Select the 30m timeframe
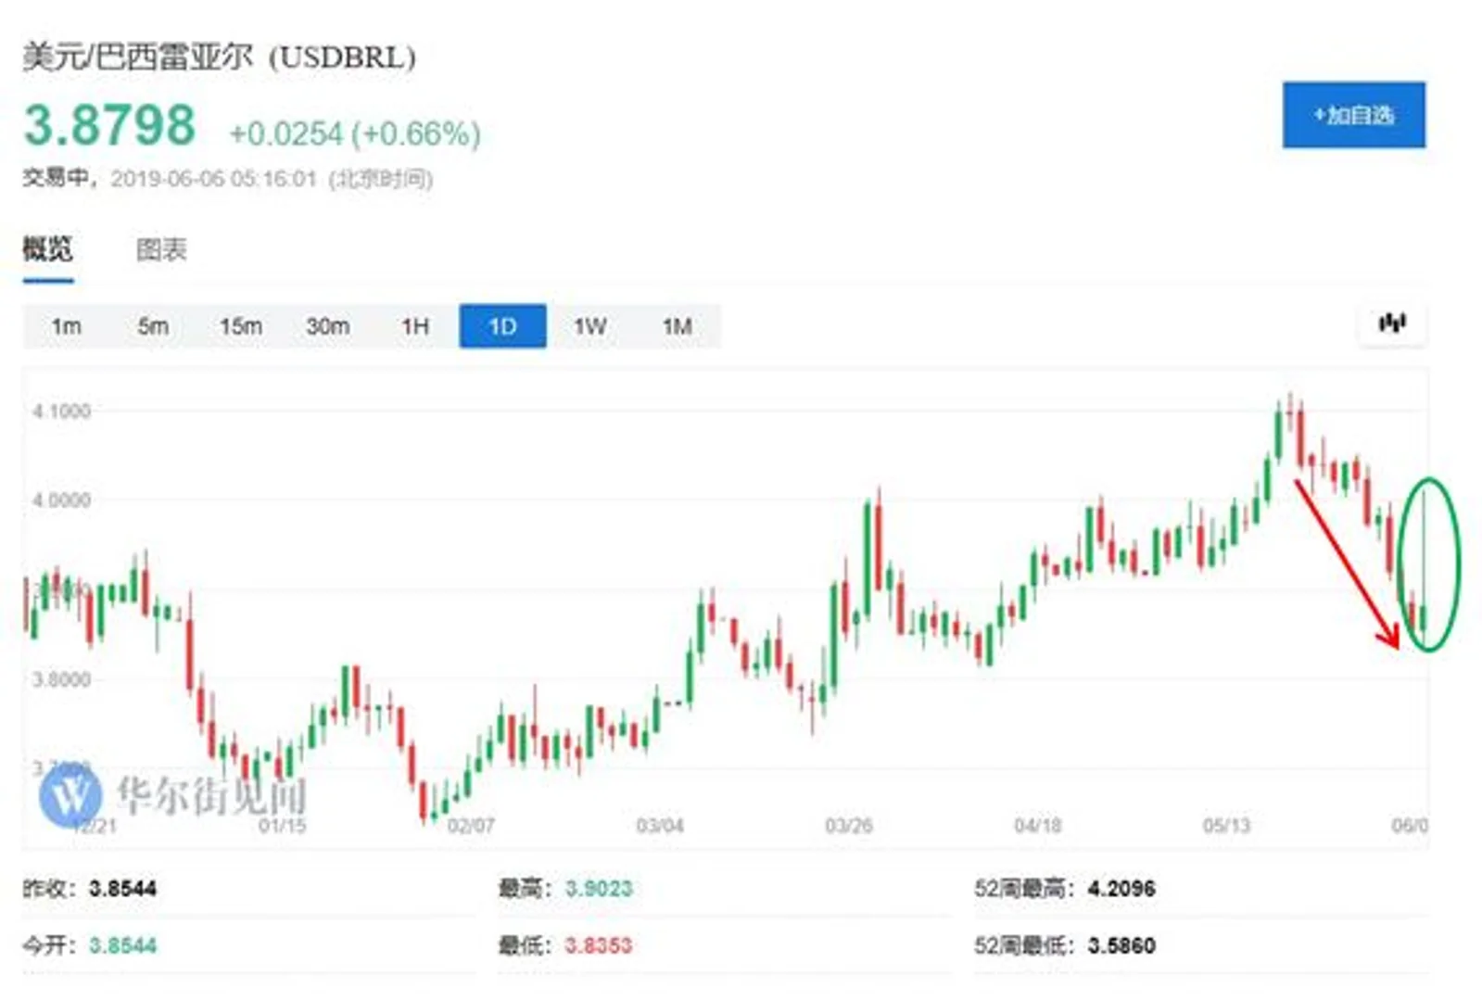Viewport: 1482px width, 1000px height. click(x=327, y=326)
